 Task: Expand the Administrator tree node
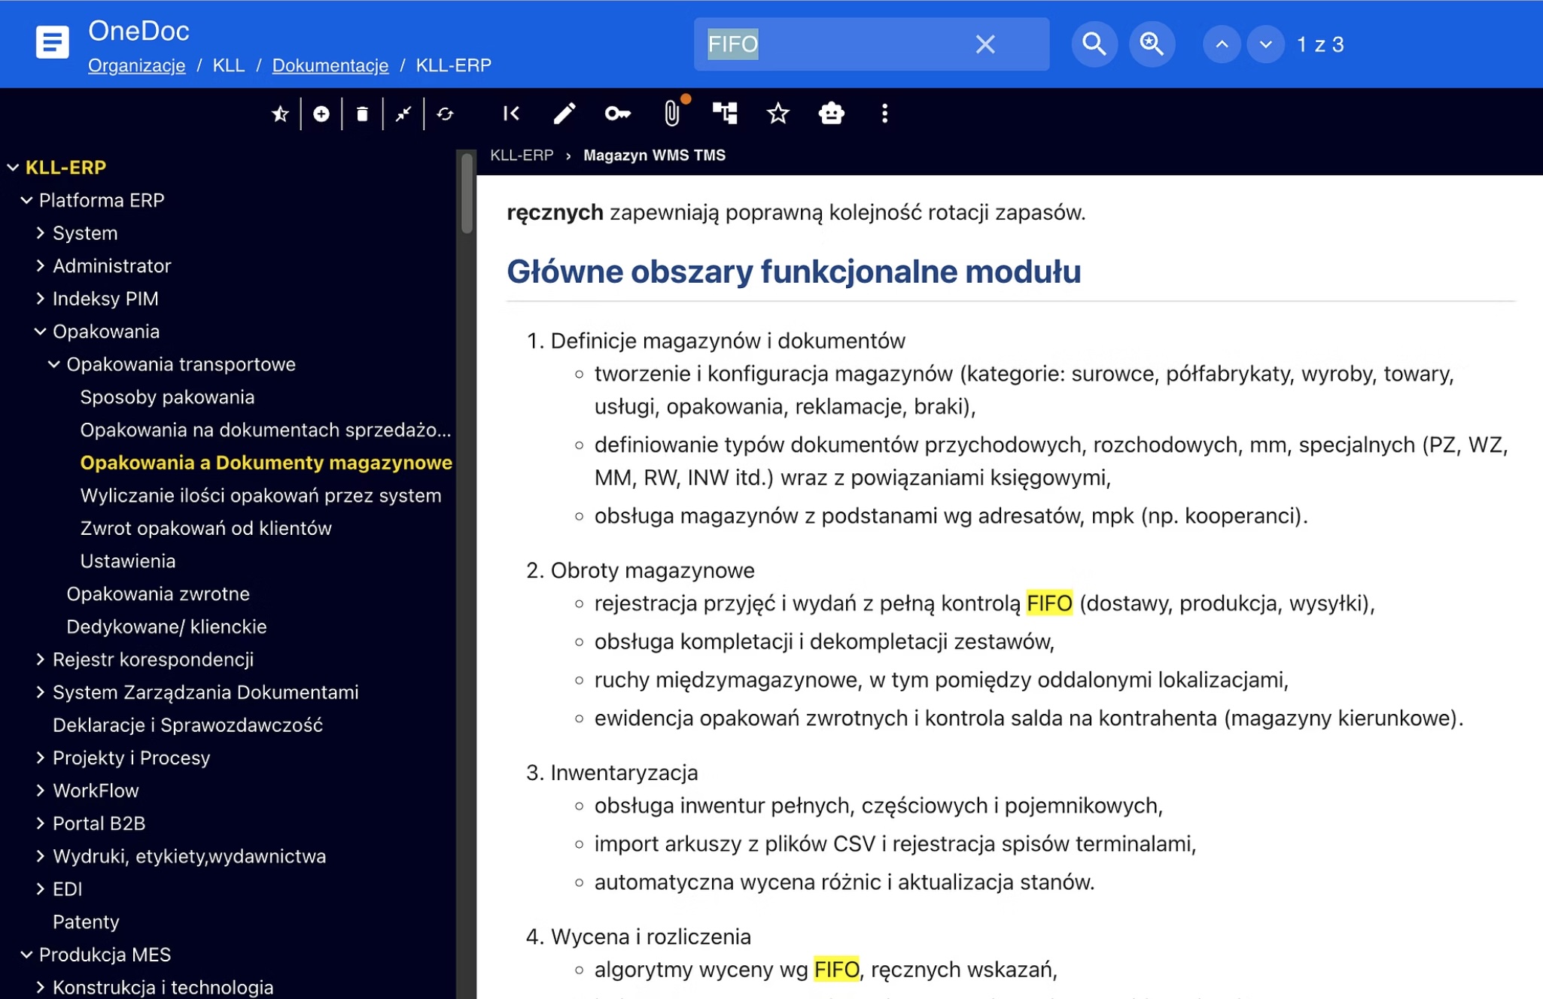point(41,266)
